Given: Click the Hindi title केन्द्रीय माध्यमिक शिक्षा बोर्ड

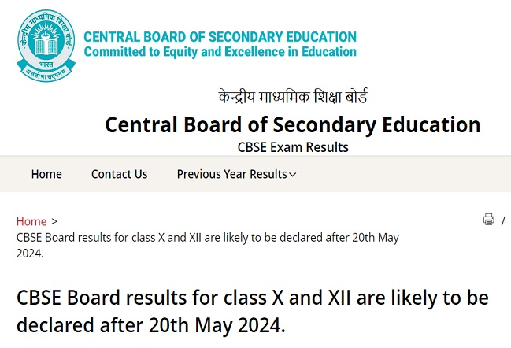Looking at the screenshot, I should (x=293, y=97).
